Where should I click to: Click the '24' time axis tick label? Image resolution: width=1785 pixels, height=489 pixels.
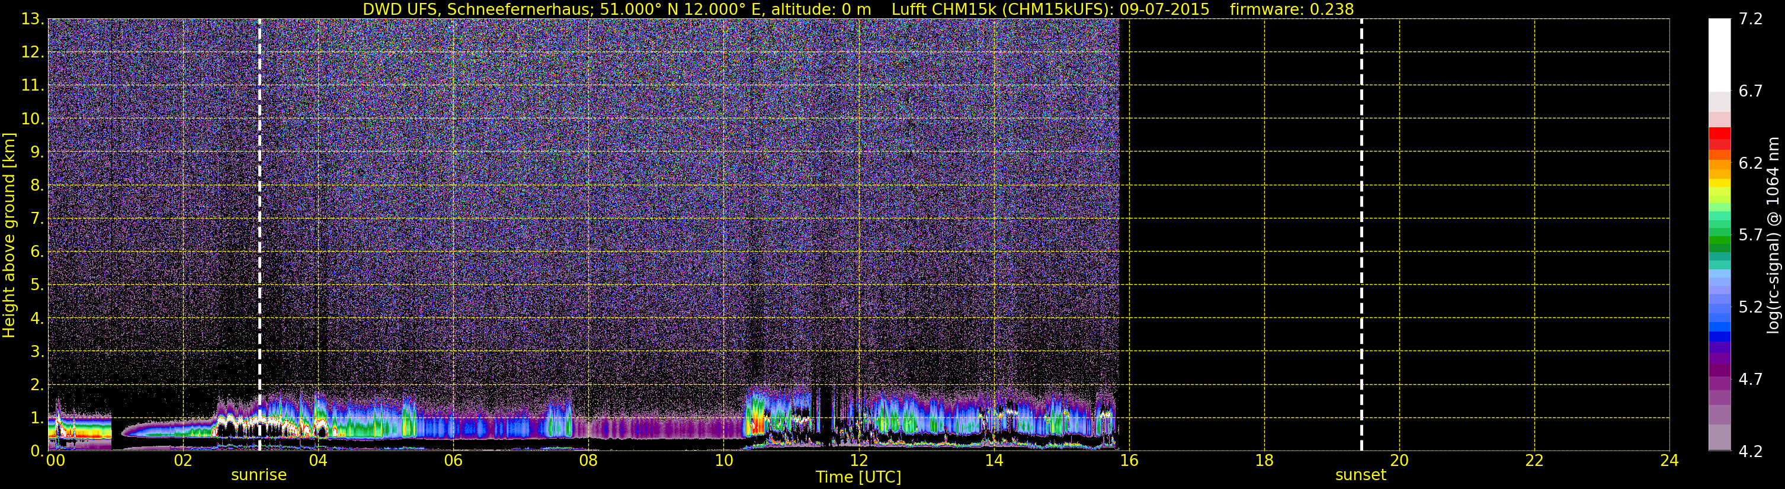click(x=1669, y=461)
